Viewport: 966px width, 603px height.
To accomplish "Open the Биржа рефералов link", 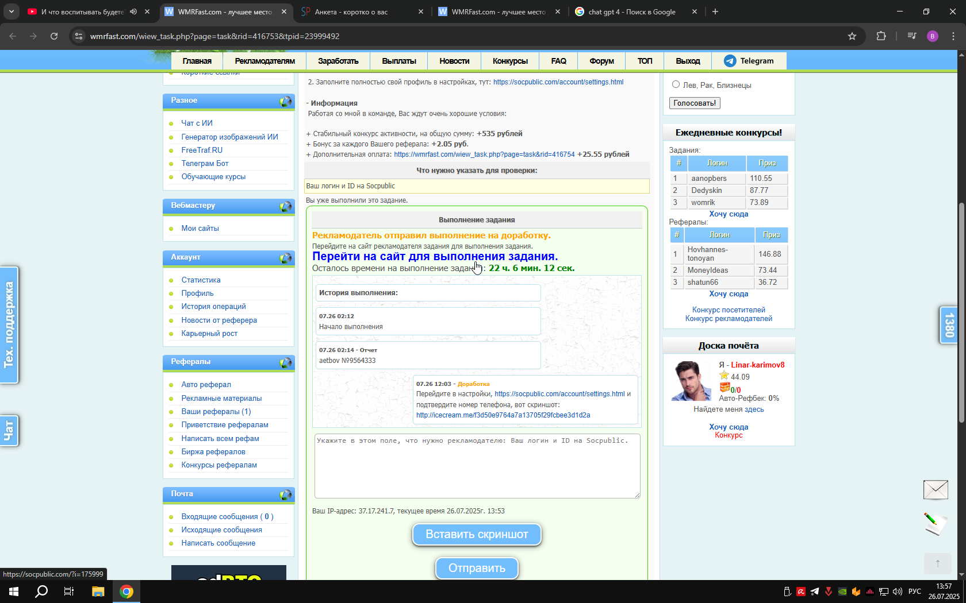I will [213, 451].
